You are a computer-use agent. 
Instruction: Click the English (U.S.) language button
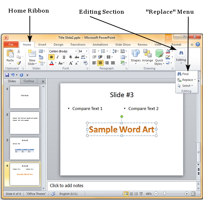click(68, 194)
